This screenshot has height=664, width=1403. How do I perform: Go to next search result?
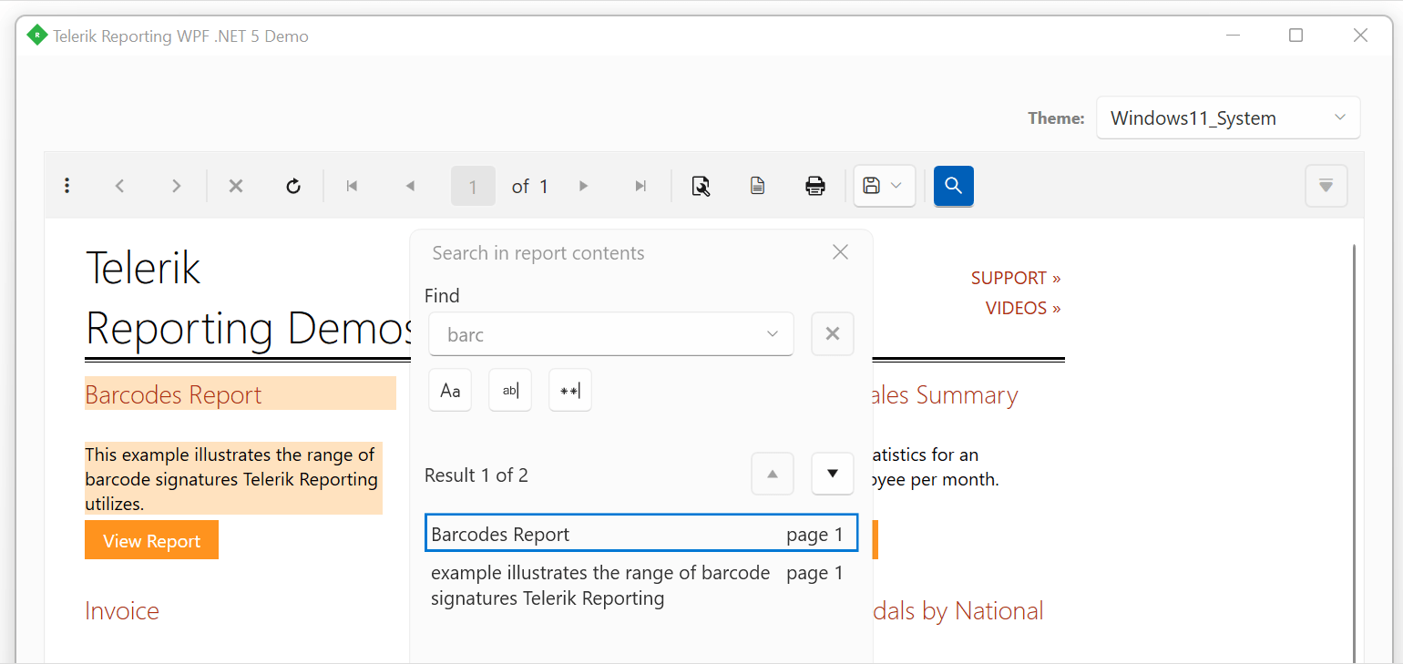(x=832, y=474)
